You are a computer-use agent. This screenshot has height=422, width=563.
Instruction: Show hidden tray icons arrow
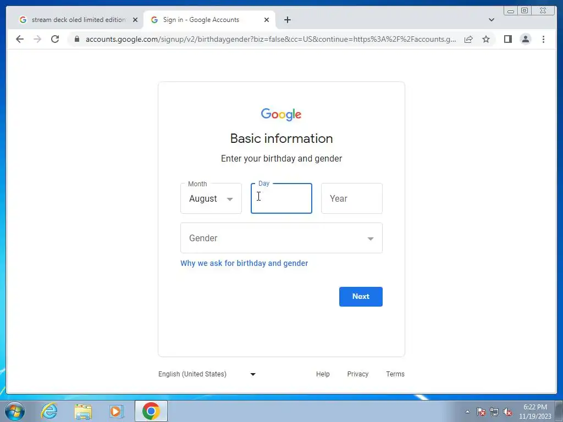(x=467, y=412)
